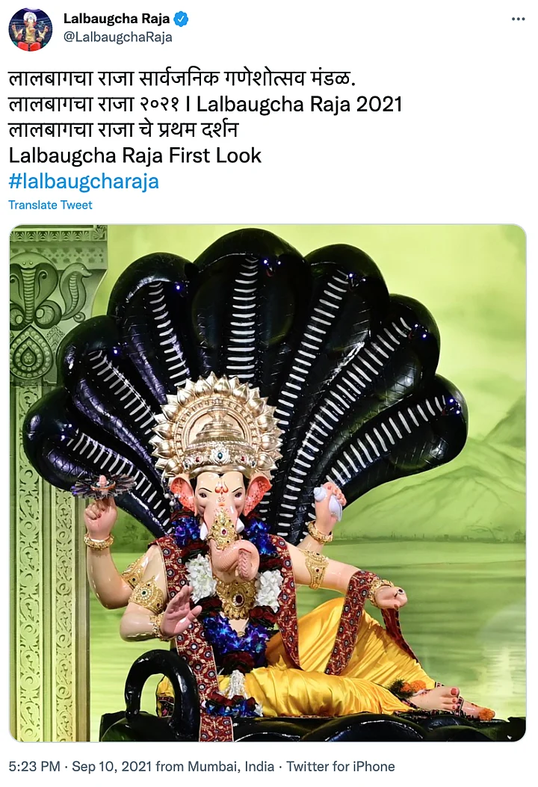The image size is (538, 787).
Task: Open the Ganesha idol photo
Action: (268, 483)
